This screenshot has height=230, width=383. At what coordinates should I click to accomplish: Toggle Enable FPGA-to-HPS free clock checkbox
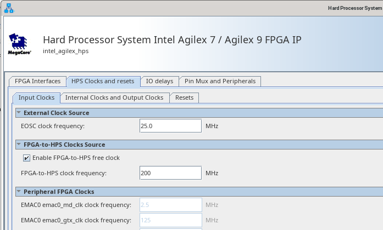coord(27,158)
